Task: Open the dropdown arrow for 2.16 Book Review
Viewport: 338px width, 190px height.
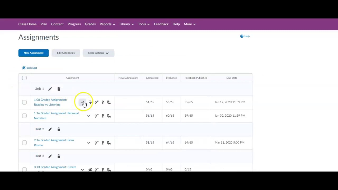Action: pos(88,143)
